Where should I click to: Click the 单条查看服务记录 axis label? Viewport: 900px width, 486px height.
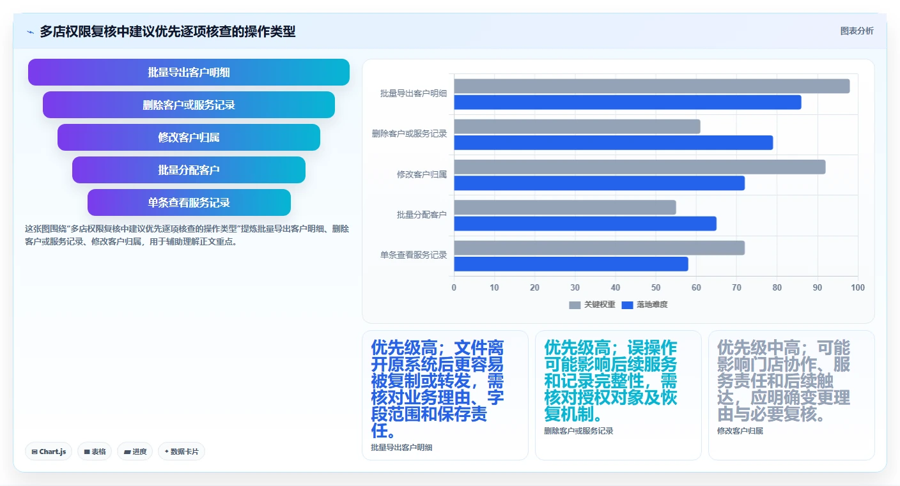(414, 255)
